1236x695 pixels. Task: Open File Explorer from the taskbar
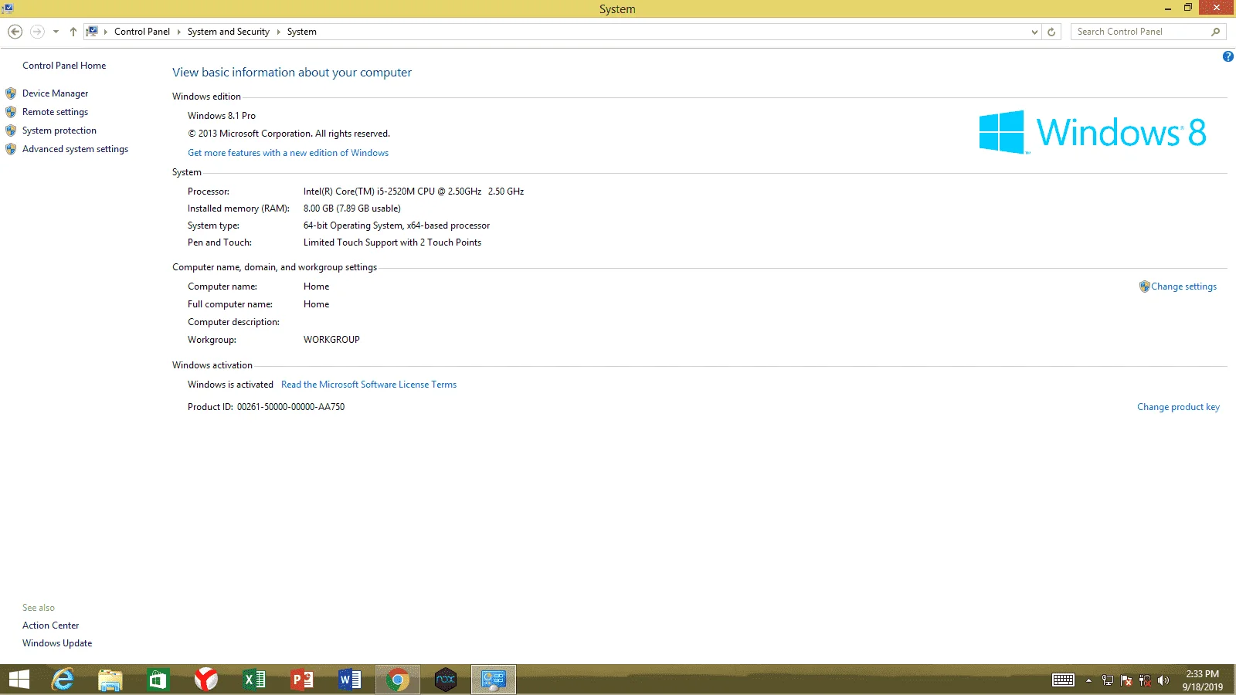tap(110, 680)
